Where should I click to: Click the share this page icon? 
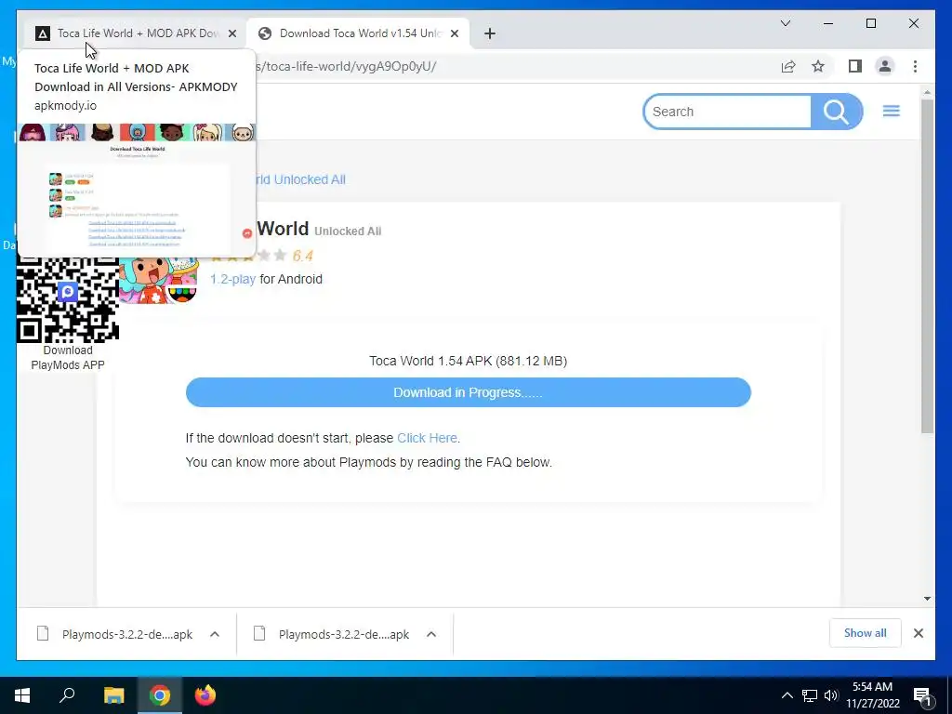click(788, 66)
